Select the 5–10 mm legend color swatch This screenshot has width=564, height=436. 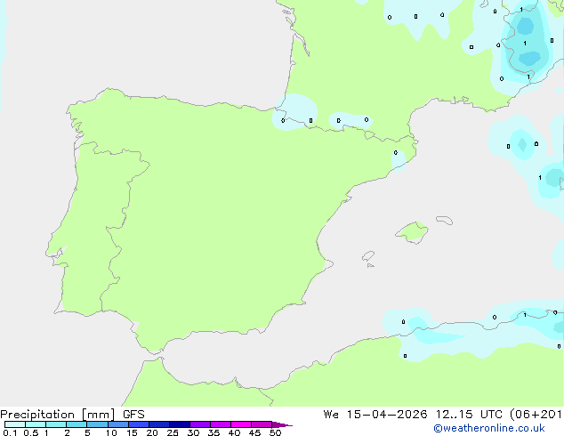point(97,424)
